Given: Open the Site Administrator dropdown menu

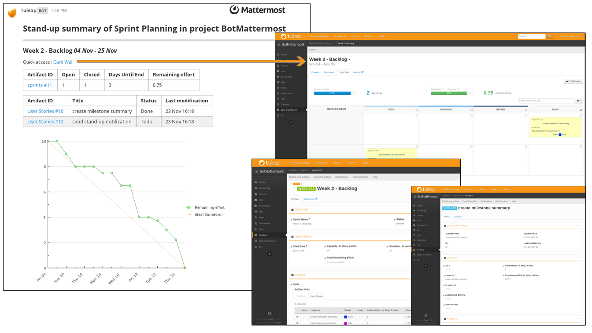Looking at the screenshot, I should pos(571,36).
